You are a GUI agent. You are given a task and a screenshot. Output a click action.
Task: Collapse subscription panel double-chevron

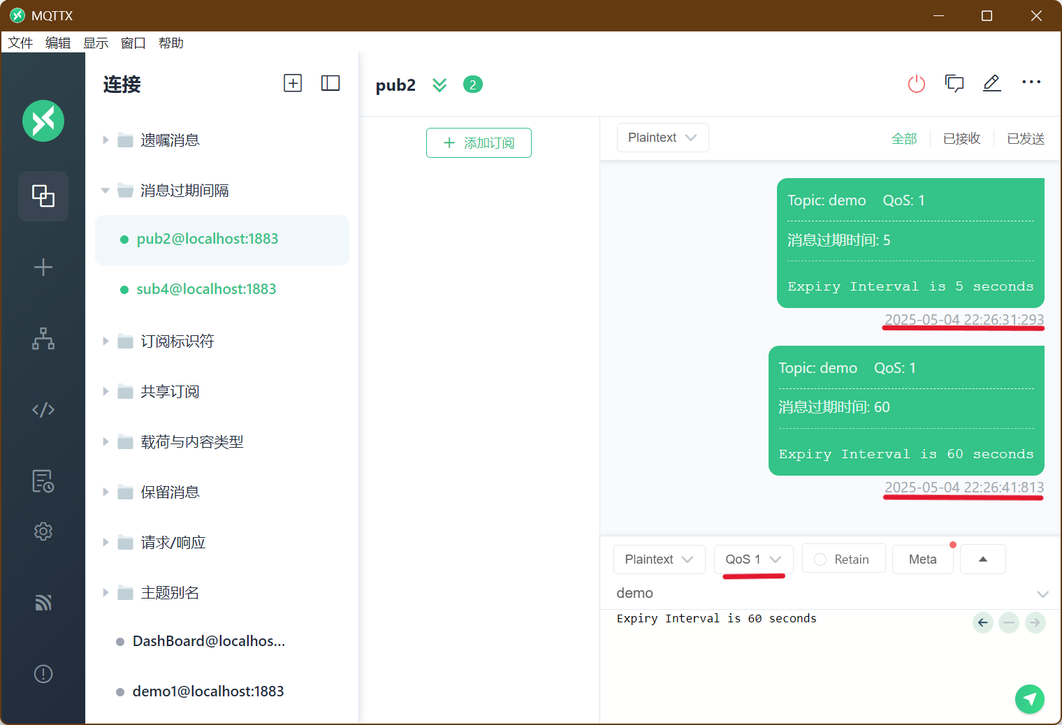tap(439, 85)
